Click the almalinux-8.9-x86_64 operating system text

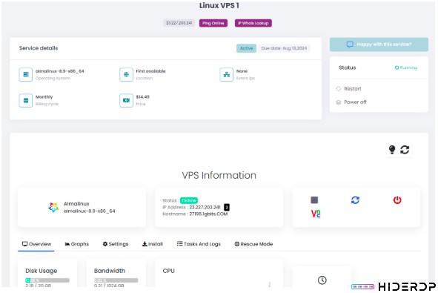pyautogui.click(x=60, y=71)
